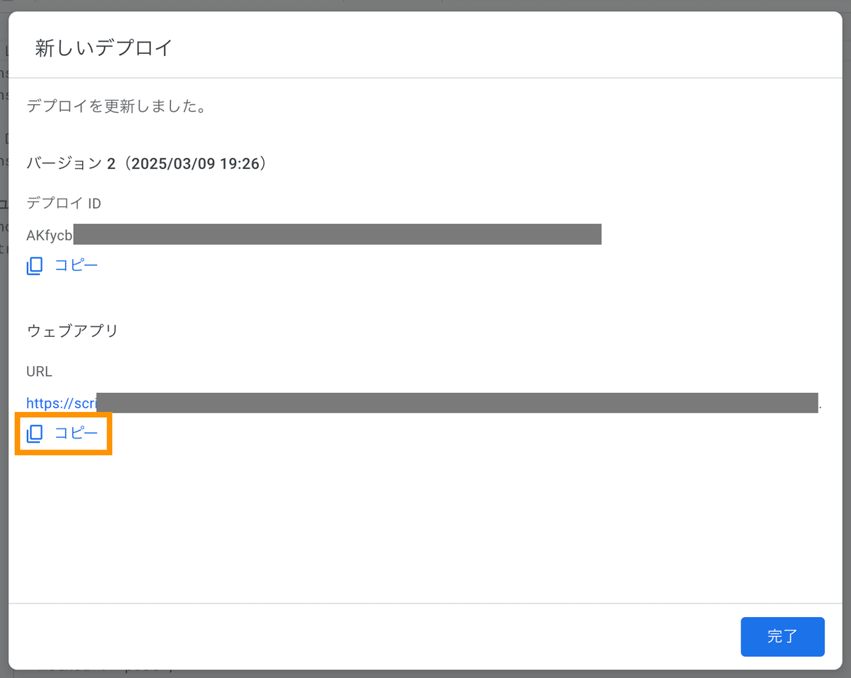Click the コピー link for the web app URL

click(x=76, y=433)
